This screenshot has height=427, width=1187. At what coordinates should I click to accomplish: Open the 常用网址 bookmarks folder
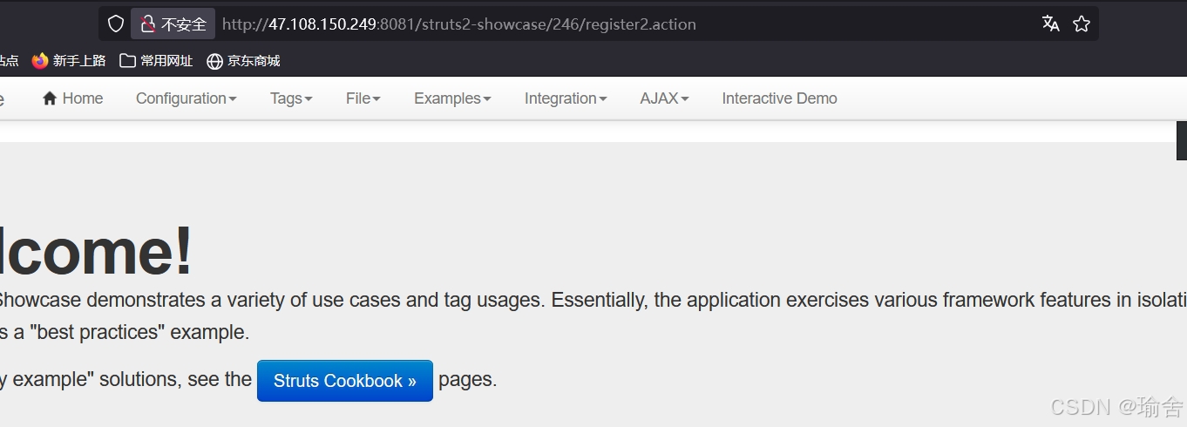pyautogui.click(x=156, y=61)
